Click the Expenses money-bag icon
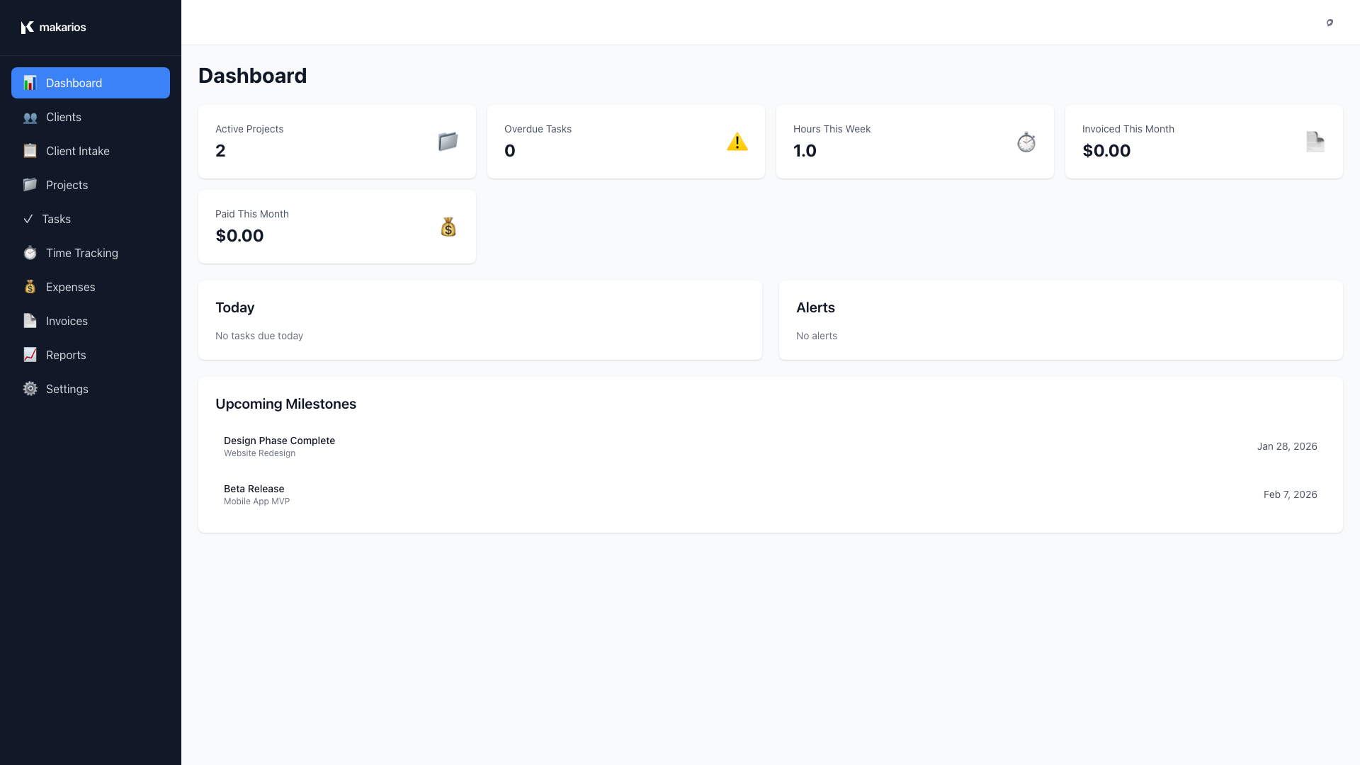 coord(30,287)
